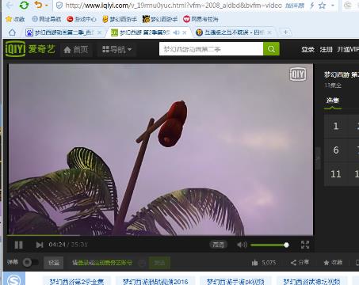
Task: Seek on the video progress bar
Action: [161, 235]
